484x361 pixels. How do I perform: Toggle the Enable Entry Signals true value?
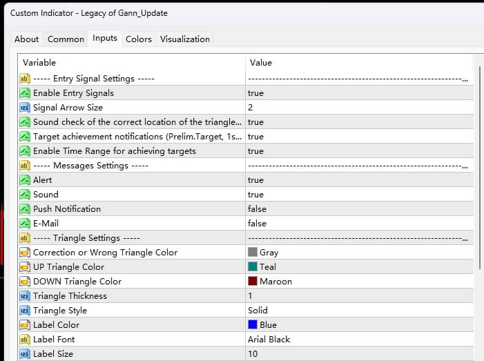359,93
